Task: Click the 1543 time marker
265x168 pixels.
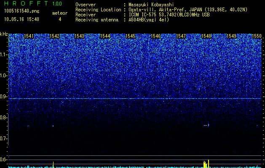Action: point(80,36)
